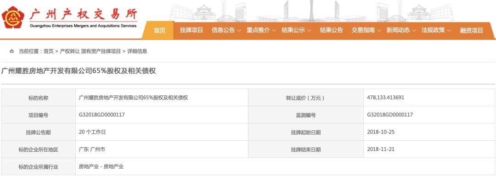The width and height of the screenshot is (496, 176).
Task: Click the end date 2018-11-21
Action: 381,149
